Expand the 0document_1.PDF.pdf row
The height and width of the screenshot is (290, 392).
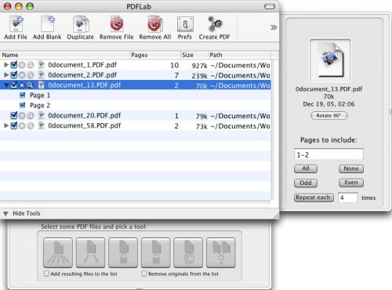point(6,65)
